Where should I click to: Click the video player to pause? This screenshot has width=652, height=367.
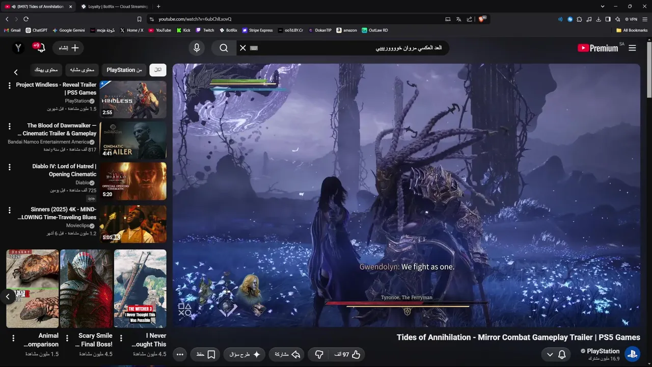tap(406, 195)
